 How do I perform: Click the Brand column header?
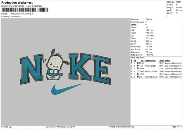pyautogui.click(x=167, y=61)
